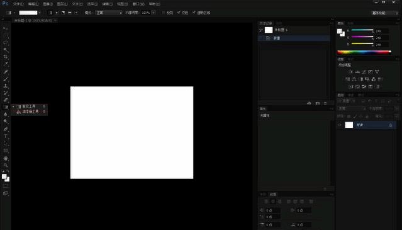402x230 pixels.
Task: Add an Invert adjustment layer
Action: 351,87
